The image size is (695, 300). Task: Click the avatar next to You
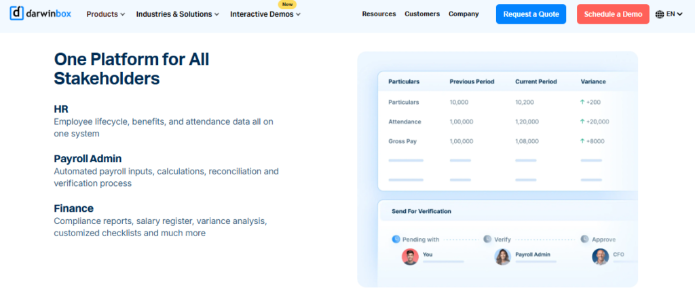[410, 257]
